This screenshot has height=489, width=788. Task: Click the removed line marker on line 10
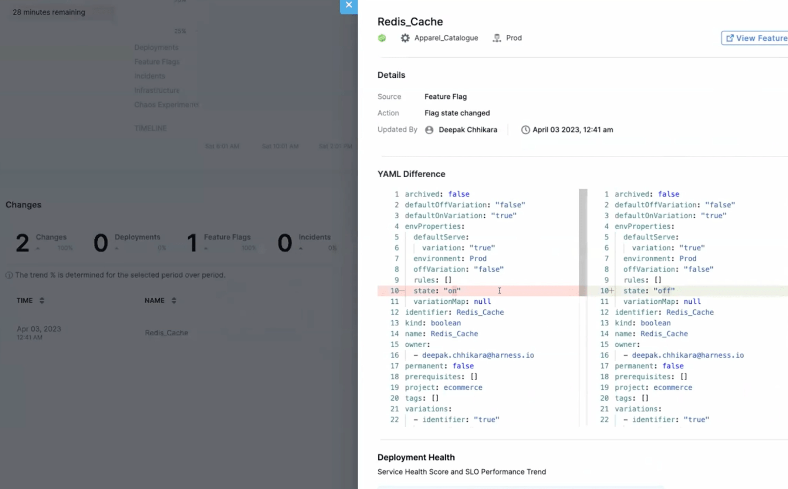402,291
